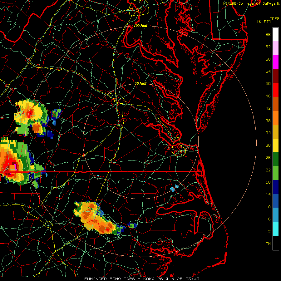This screenshot has width=281, height=281.
Task: Click the legend value 14
Action: pyautogui.click(x=268, y=195)
